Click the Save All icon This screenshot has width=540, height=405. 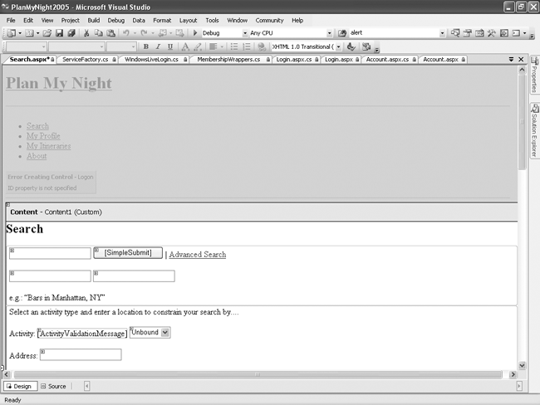(x=71, y=33)
